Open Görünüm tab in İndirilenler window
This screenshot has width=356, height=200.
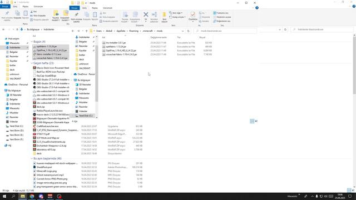38,7
